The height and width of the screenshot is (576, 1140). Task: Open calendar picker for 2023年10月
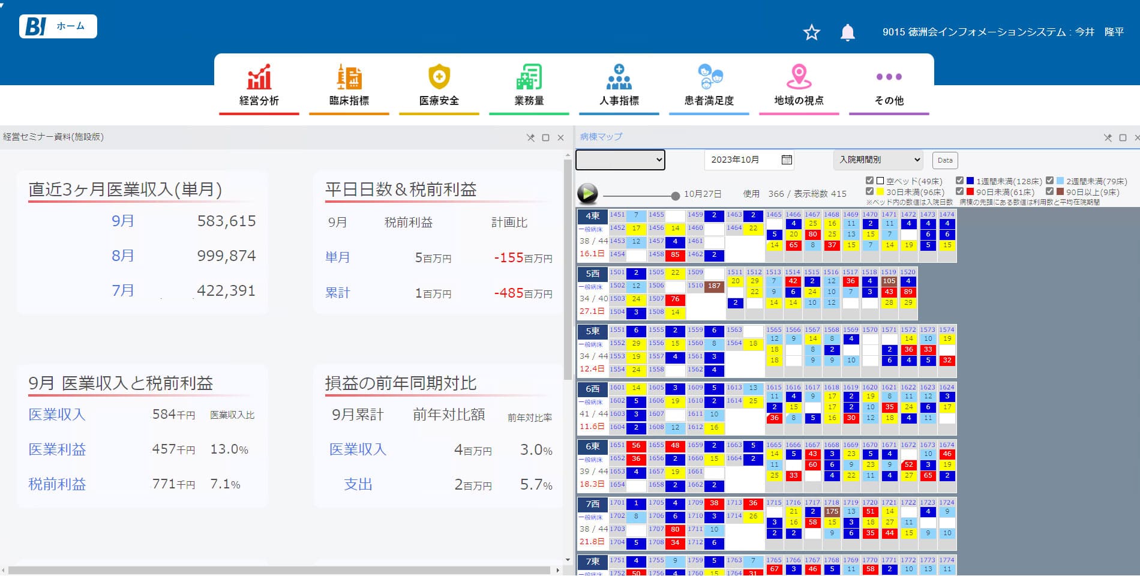tap(787, 160)
